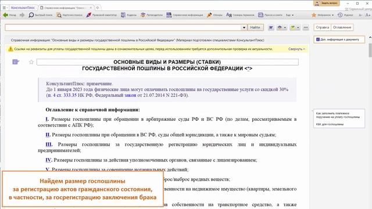Export document to Word
Screen dimensions: 372x209
(271, 27)
